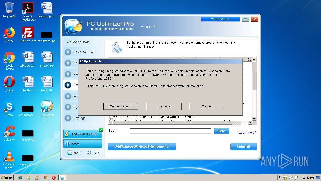Click win.rar GmbH publisher cell
Viewport: 321px width, 181px height.
[x=169, y=117]
